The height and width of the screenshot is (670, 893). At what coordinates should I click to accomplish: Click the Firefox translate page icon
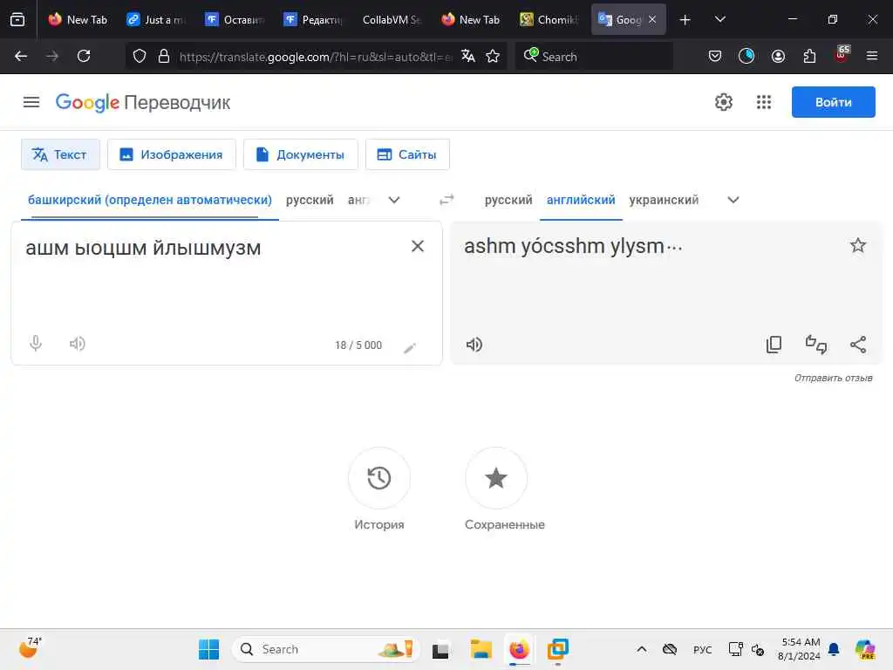tap(468, 56)
